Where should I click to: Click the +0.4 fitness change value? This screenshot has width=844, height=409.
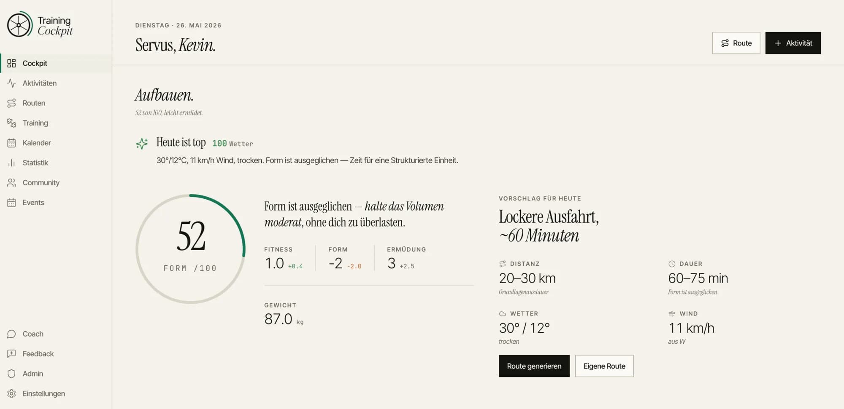[x=295, y=266]
